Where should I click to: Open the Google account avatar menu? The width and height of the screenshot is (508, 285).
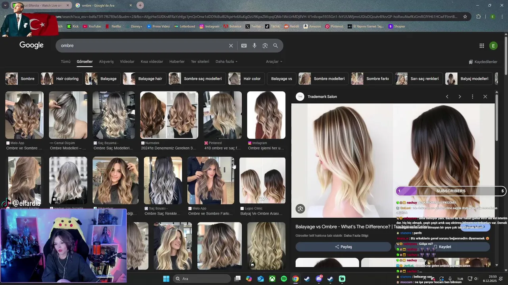point(493,46)
